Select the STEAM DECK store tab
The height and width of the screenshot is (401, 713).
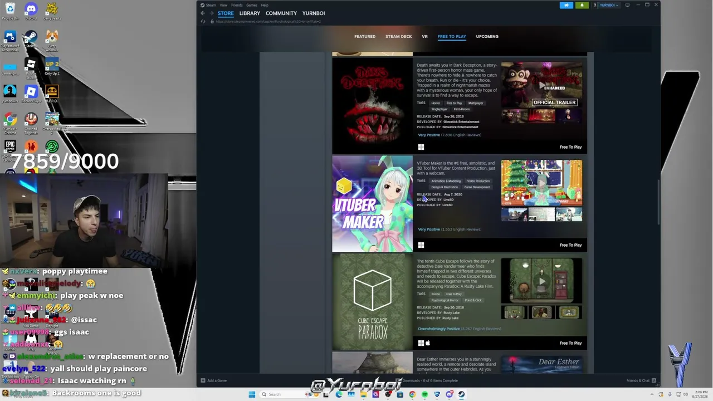(399, 36)
